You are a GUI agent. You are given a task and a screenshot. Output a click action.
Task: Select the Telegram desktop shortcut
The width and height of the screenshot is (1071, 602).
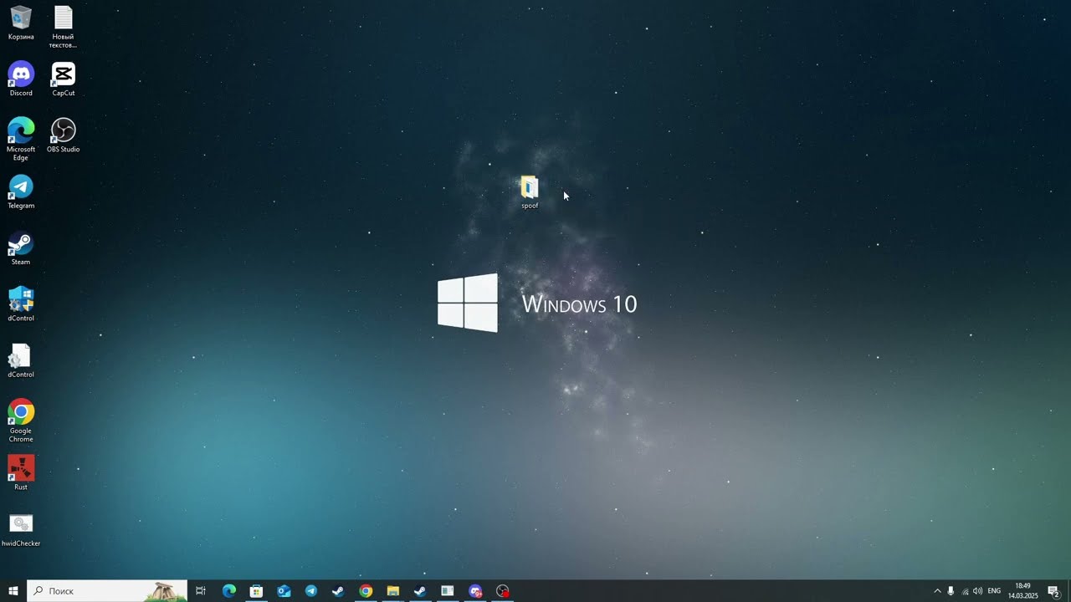pyautogui.click(x=21, y=191)
